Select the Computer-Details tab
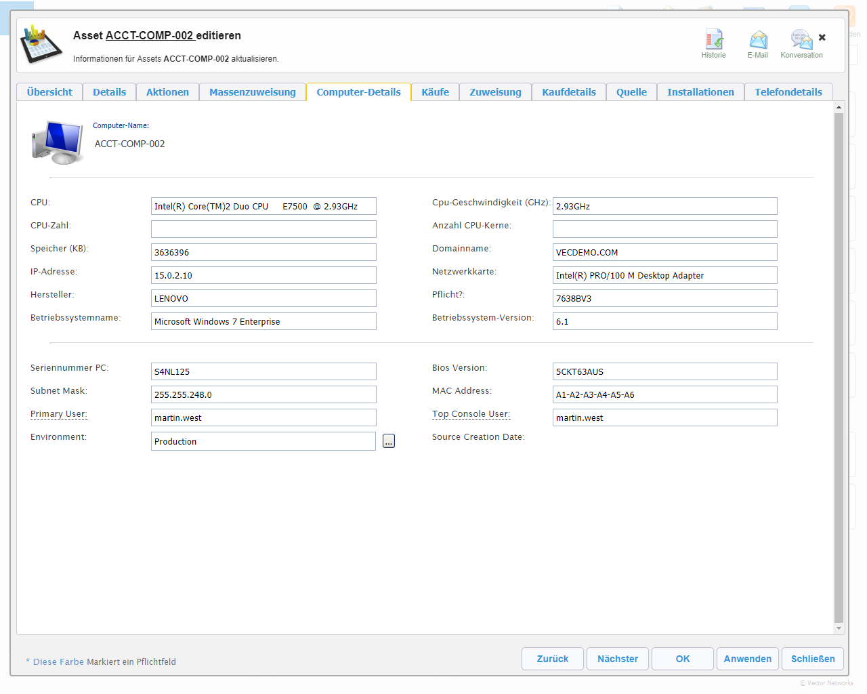Viewport: 867px width, 694px height. coord(359,92)
